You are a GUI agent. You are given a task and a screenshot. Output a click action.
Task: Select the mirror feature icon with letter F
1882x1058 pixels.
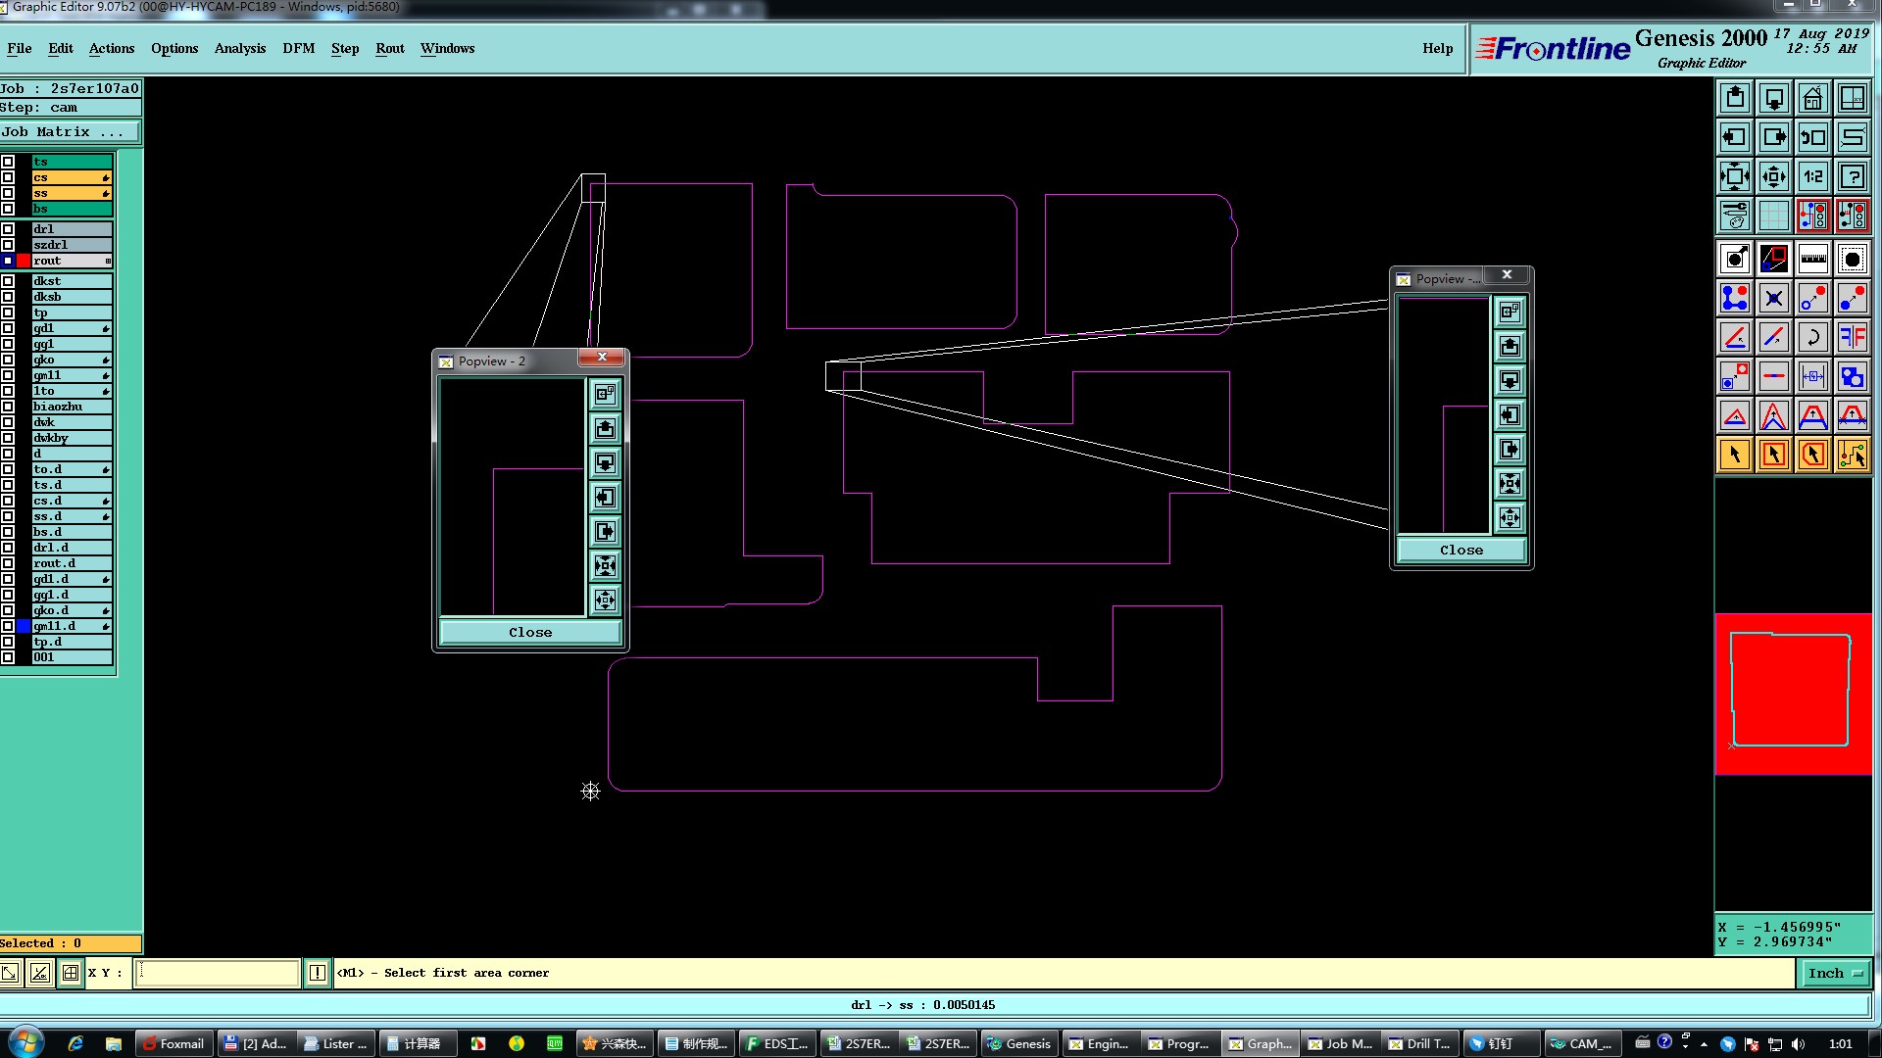[x=1852, y=337]
